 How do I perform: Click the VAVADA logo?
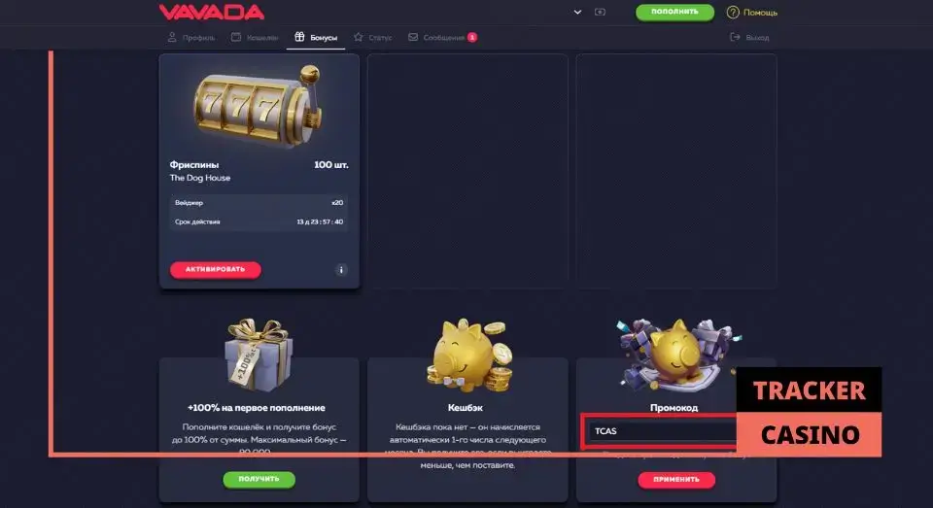tap(211, 12)
